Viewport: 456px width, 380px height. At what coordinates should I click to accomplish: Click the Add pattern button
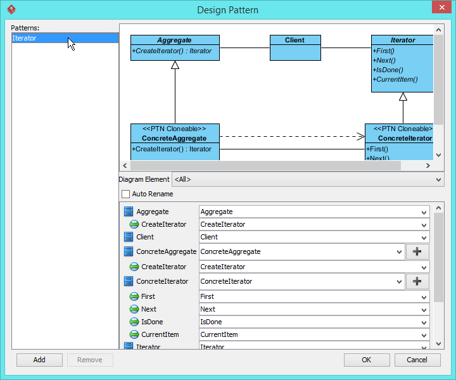[x=39, y=360]
